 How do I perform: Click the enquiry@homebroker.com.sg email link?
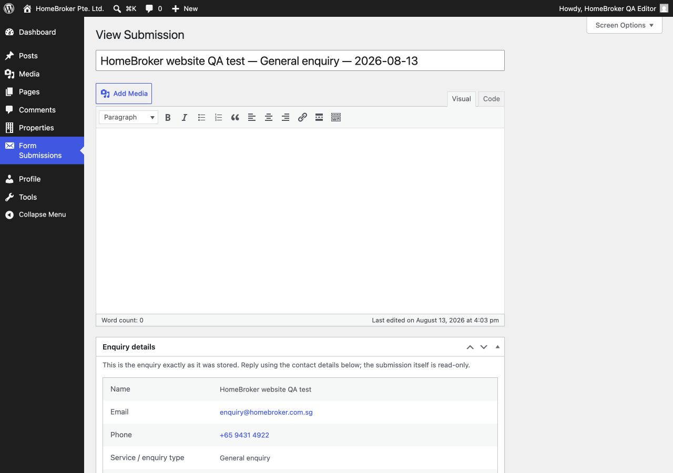point(266,413)
